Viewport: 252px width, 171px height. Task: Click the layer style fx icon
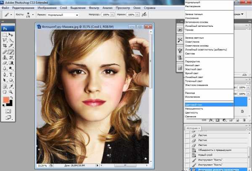point(211,120)
